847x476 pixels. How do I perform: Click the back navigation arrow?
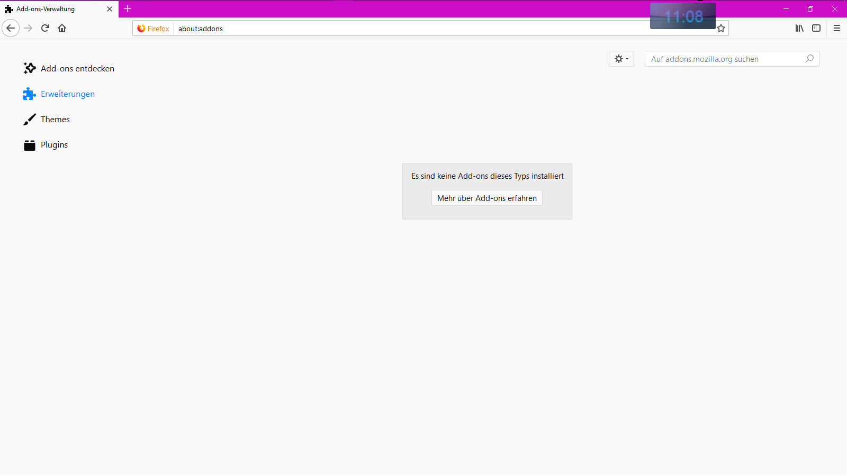pyautogui.click(x=11, y=28)
